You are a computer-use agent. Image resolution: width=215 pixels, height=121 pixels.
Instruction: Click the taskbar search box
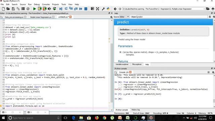tap(34, 118)
